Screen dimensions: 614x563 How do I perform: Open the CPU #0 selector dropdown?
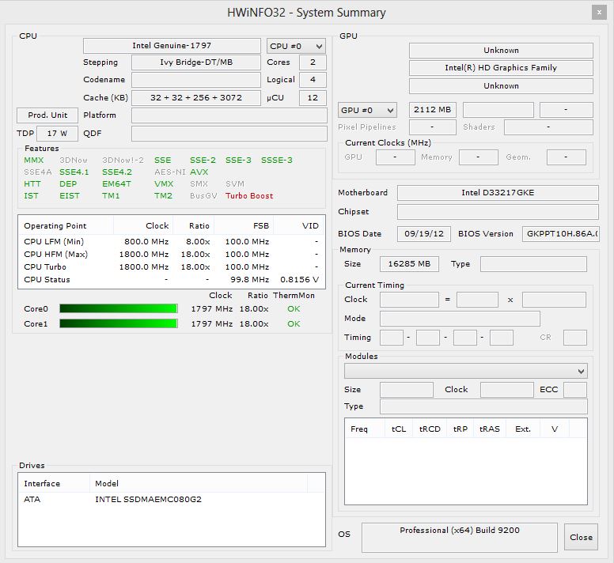point(297,46)
